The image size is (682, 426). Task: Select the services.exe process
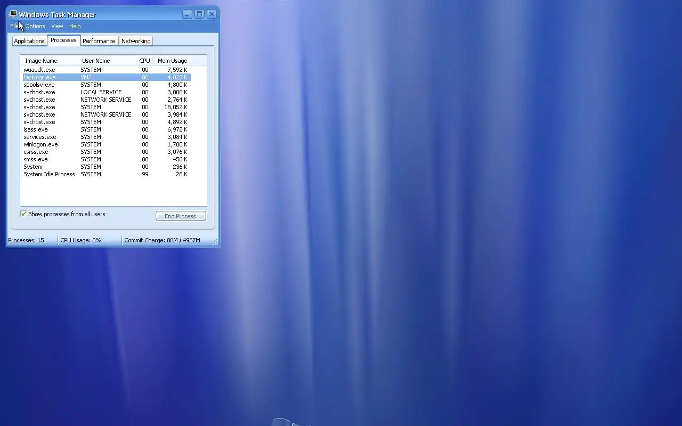click(105, 137)
